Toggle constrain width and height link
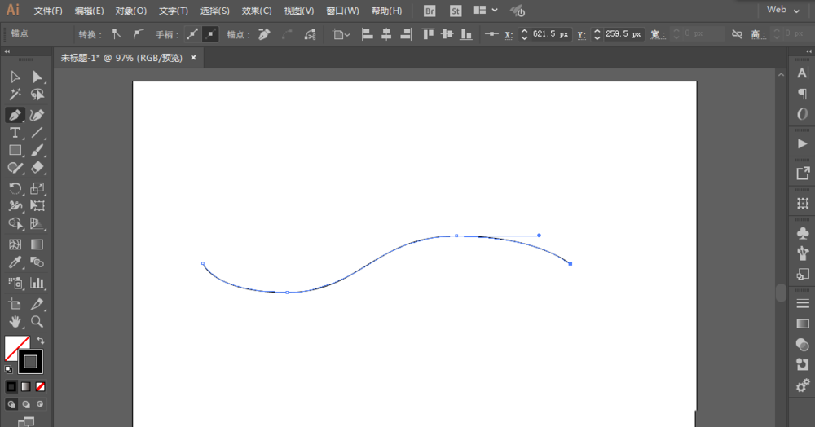Viewport: 815px width, 427px height. [x=737, y=34]
